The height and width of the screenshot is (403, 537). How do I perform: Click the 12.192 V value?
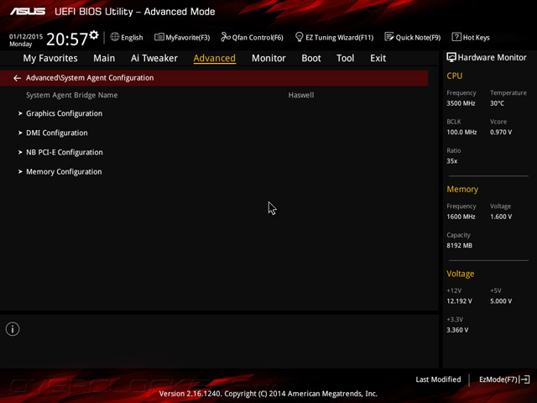(x=459, y=301)
